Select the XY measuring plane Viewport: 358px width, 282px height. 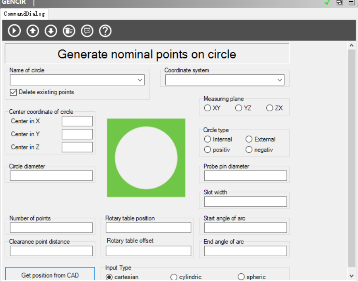(208, 108)
